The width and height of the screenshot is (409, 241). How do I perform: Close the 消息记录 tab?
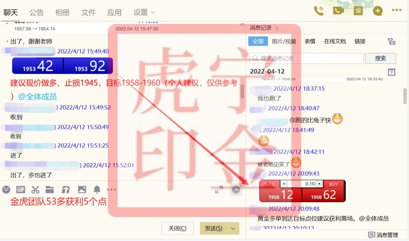(x=277, y=28)
